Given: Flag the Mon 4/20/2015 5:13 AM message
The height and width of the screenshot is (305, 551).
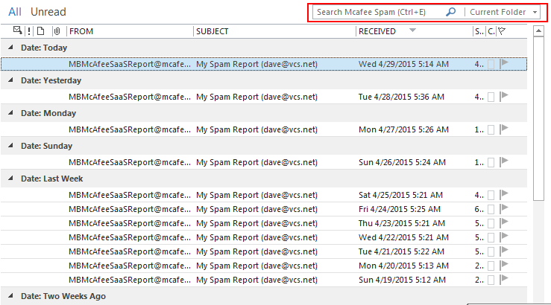Looking at the screenshot, I should (x=504, y=265).
